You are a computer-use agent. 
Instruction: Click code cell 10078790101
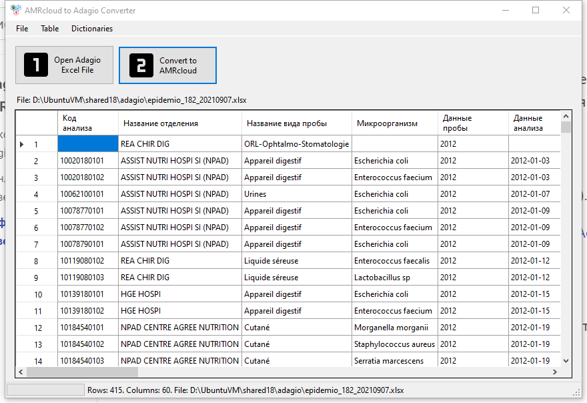88,244
